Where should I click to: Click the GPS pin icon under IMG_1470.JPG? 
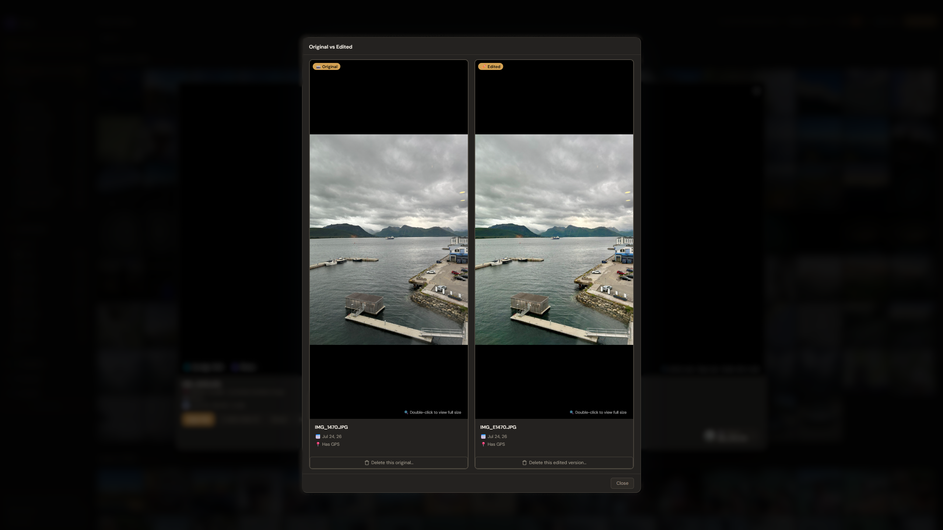click(x=318, y=444)
